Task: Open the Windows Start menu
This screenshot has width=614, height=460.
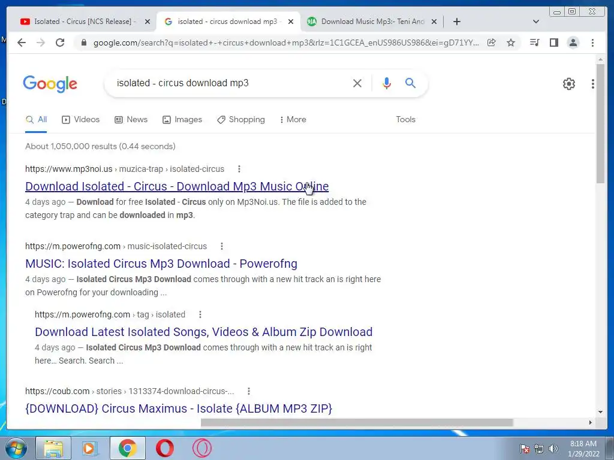Action: pyautogui.click(x=16, y=448)
